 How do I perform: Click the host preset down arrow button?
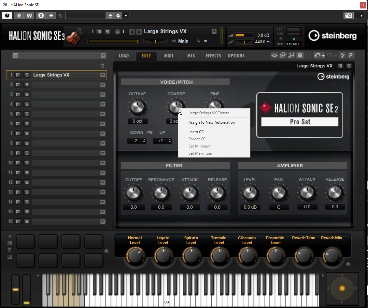click(119, 16)
